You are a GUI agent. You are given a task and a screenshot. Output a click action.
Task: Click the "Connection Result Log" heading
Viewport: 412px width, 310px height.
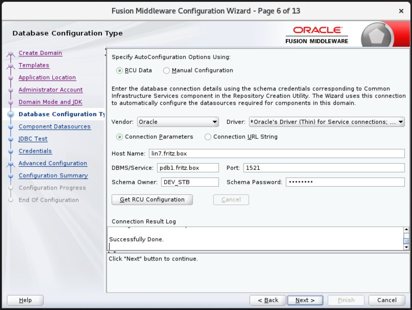(144, 222)
